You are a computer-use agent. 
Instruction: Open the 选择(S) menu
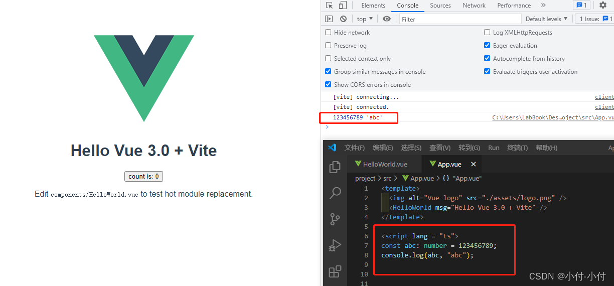(x=411, y=148)
